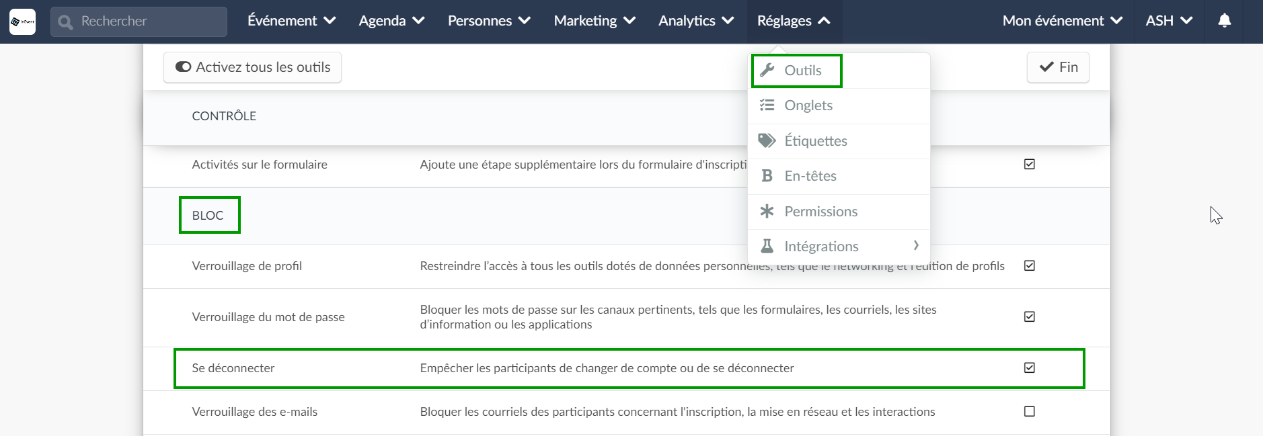Click the Se déconnecter row label
This screenshot has height=436, width=1263.
tap(233, 368)
